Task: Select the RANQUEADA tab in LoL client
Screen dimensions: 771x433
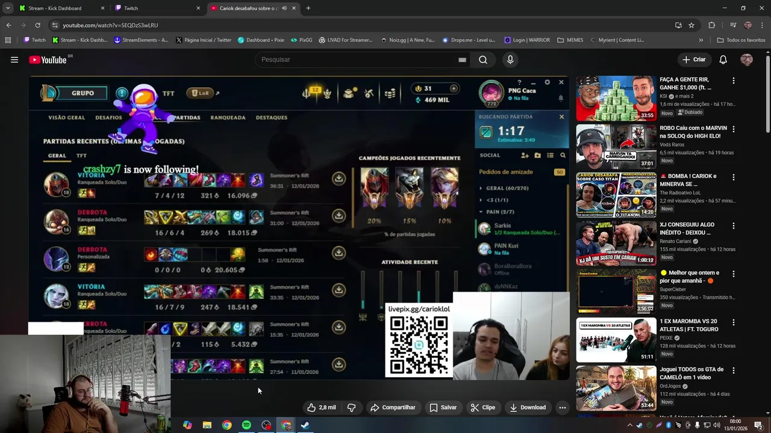Action: 228,117
